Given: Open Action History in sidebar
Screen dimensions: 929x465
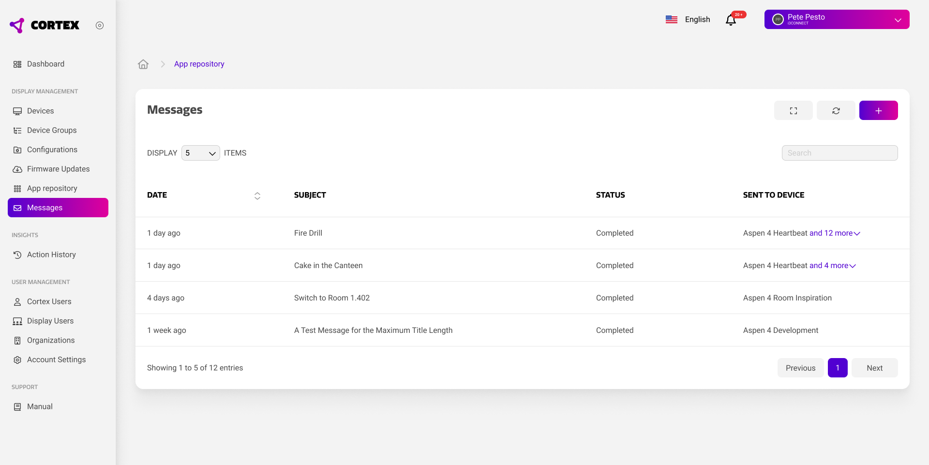Looking at the screenshot, I should pyautogui.click(x=51, y=255).
